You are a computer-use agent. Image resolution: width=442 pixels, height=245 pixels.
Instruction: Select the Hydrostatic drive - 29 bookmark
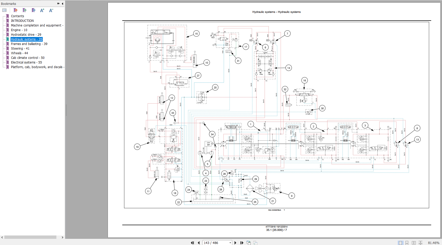coord(26,35)
